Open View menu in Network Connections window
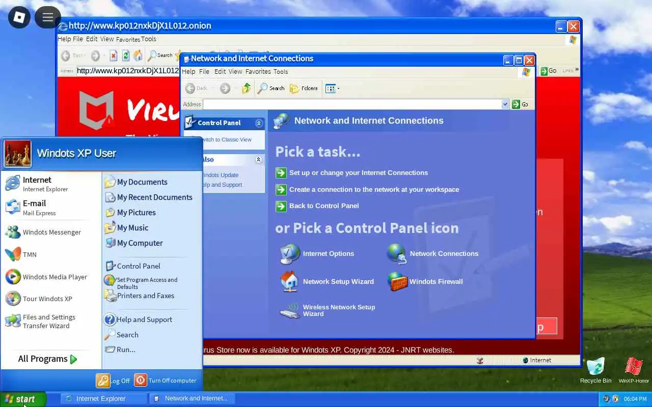Screen dimensions: 652x407 pos(235,72)
